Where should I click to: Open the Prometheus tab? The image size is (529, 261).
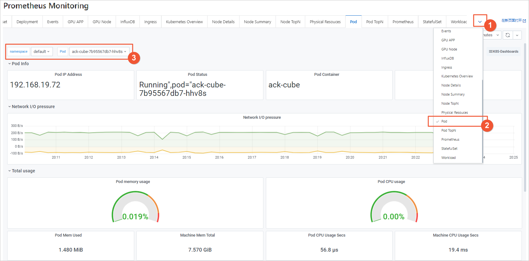pyautogui.click(x=403, y=22)
